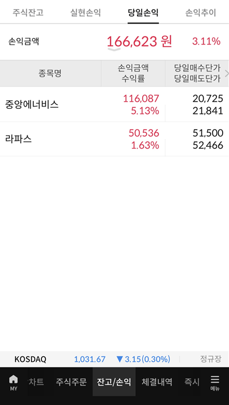Viewport: 229px width, 405px height.
Task: Open the MY home icon
Action: coord(13,383)
